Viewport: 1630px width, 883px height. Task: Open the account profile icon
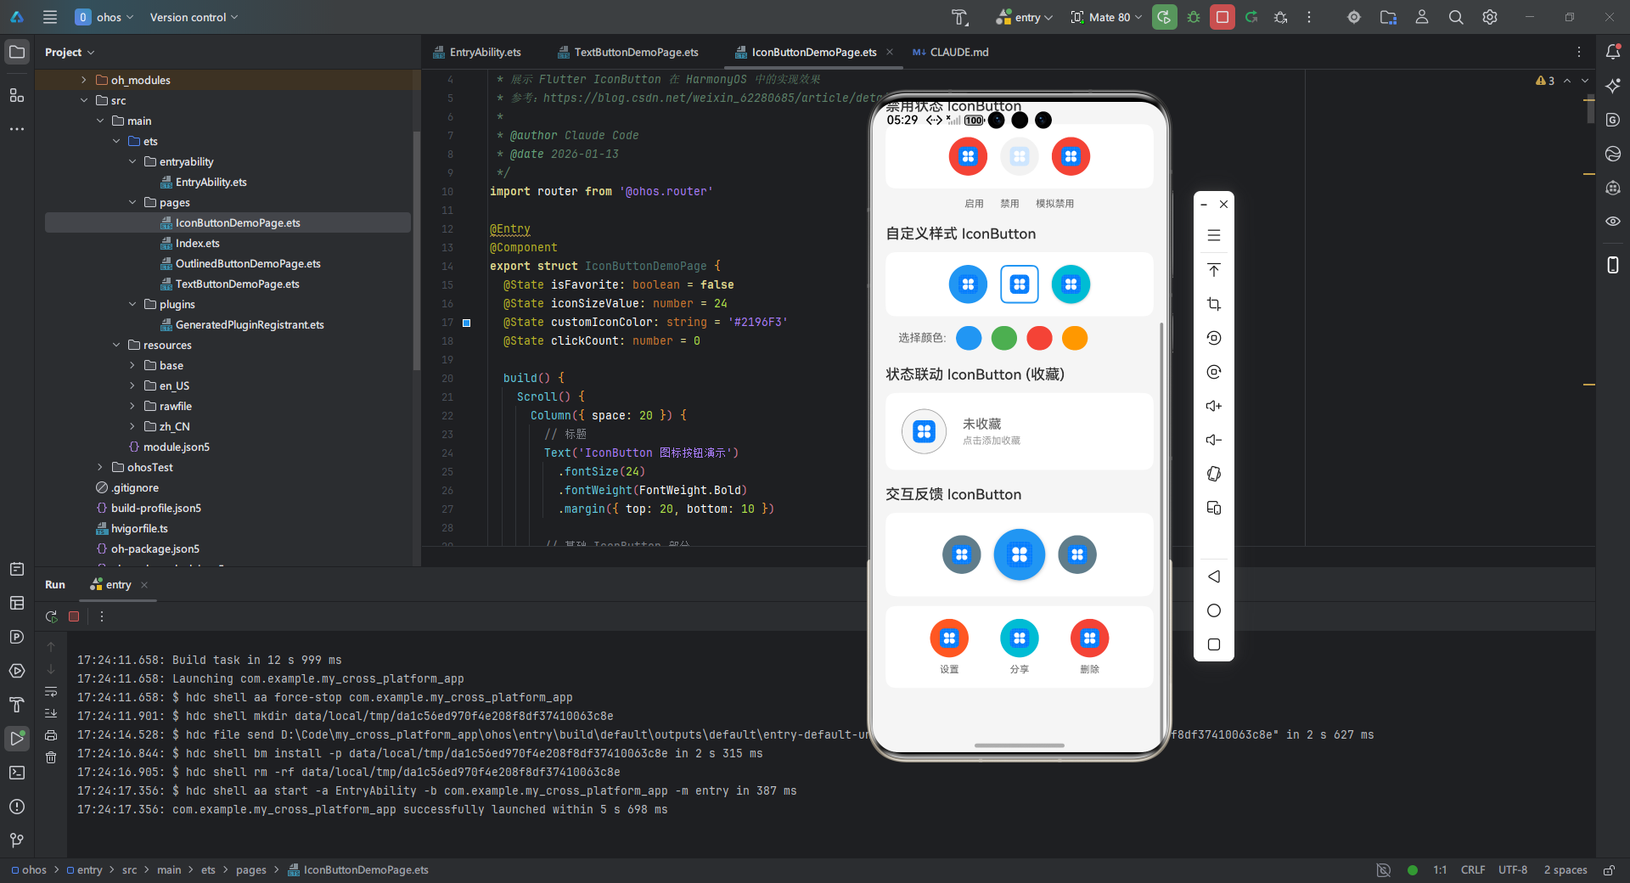coord(1422,17)
